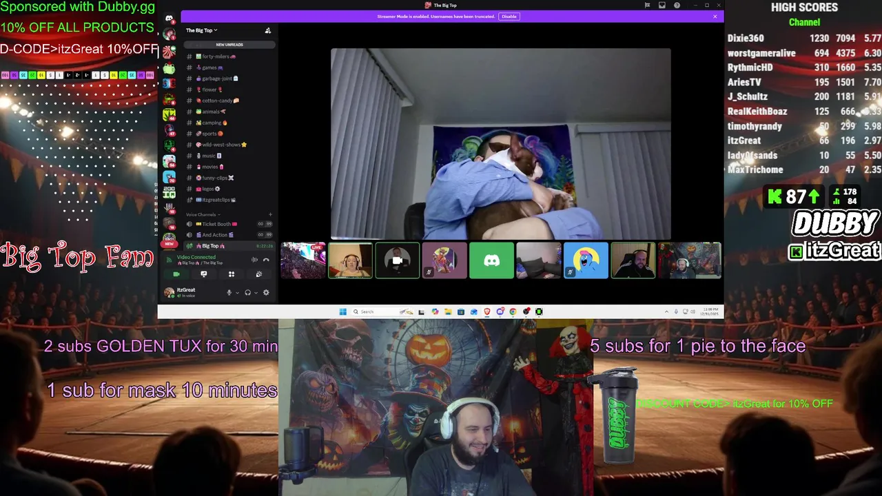Expand The Big Top server dropdown
This screenshot has width=882, height=496.
[201, 30]
